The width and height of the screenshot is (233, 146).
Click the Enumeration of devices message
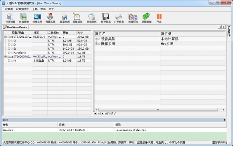click(130, 130)
